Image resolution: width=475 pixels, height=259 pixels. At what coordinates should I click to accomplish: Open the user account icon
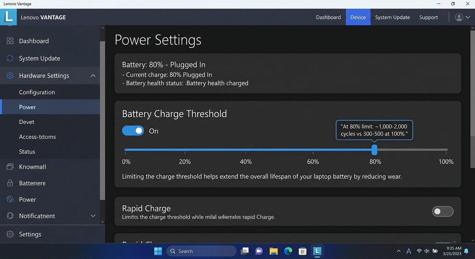[459, 17]
